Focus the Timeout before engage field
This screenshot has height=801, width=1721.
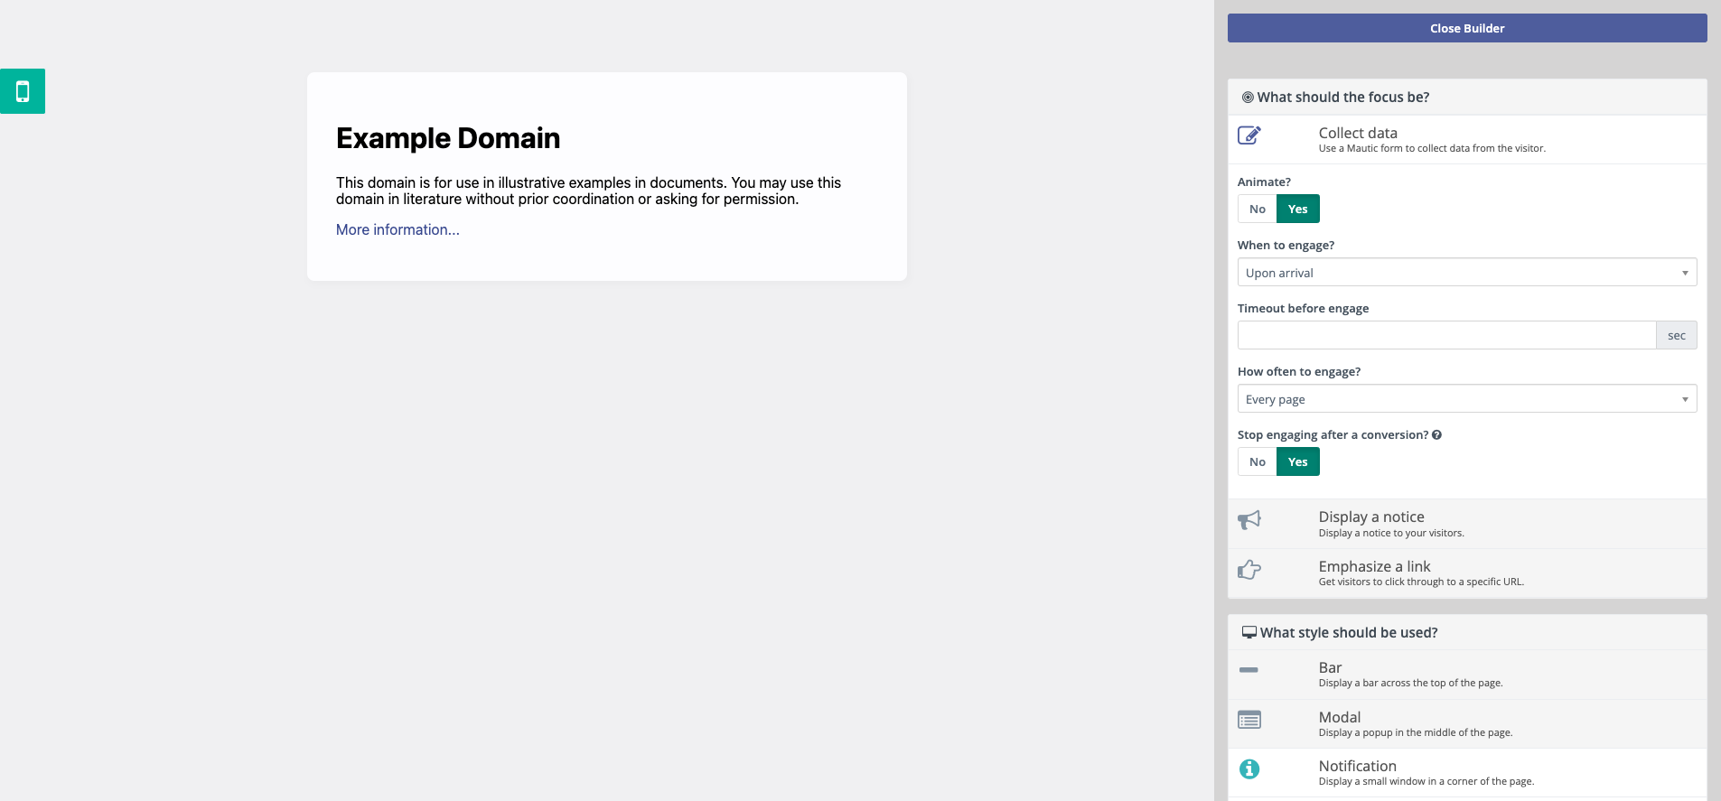(1445, 336)
